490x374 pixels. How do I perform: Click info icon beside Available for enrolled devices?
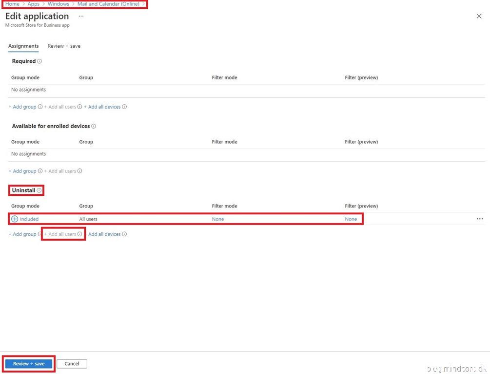pyautogui.click(x=94, y=126)
